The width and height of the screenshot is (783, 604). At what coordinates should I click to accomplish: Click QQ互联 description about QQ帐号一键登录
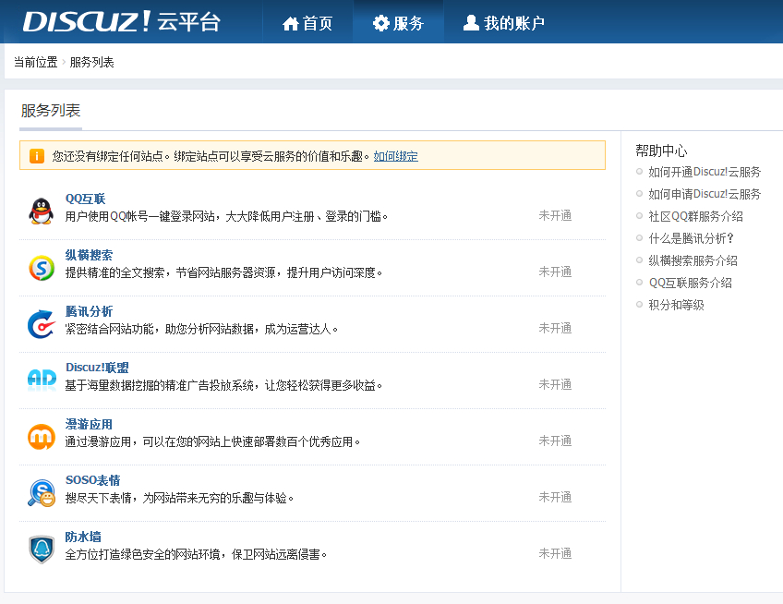[227, 217]
